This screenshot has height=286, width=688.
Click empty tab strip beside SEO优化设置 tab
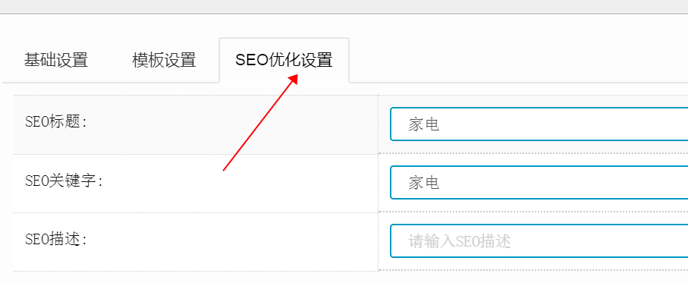click(518, 60)
